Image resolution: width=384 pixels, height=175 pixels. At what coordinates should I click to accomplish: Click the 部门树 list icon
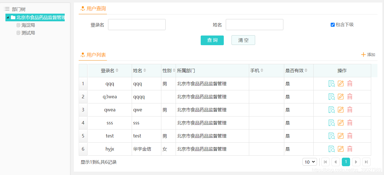7,9
